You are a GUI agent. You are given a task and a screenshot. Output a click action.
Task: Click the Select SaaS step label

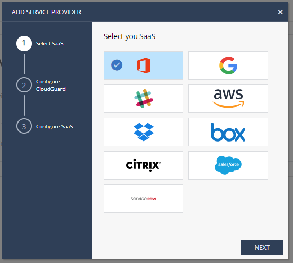coord(49,44)
